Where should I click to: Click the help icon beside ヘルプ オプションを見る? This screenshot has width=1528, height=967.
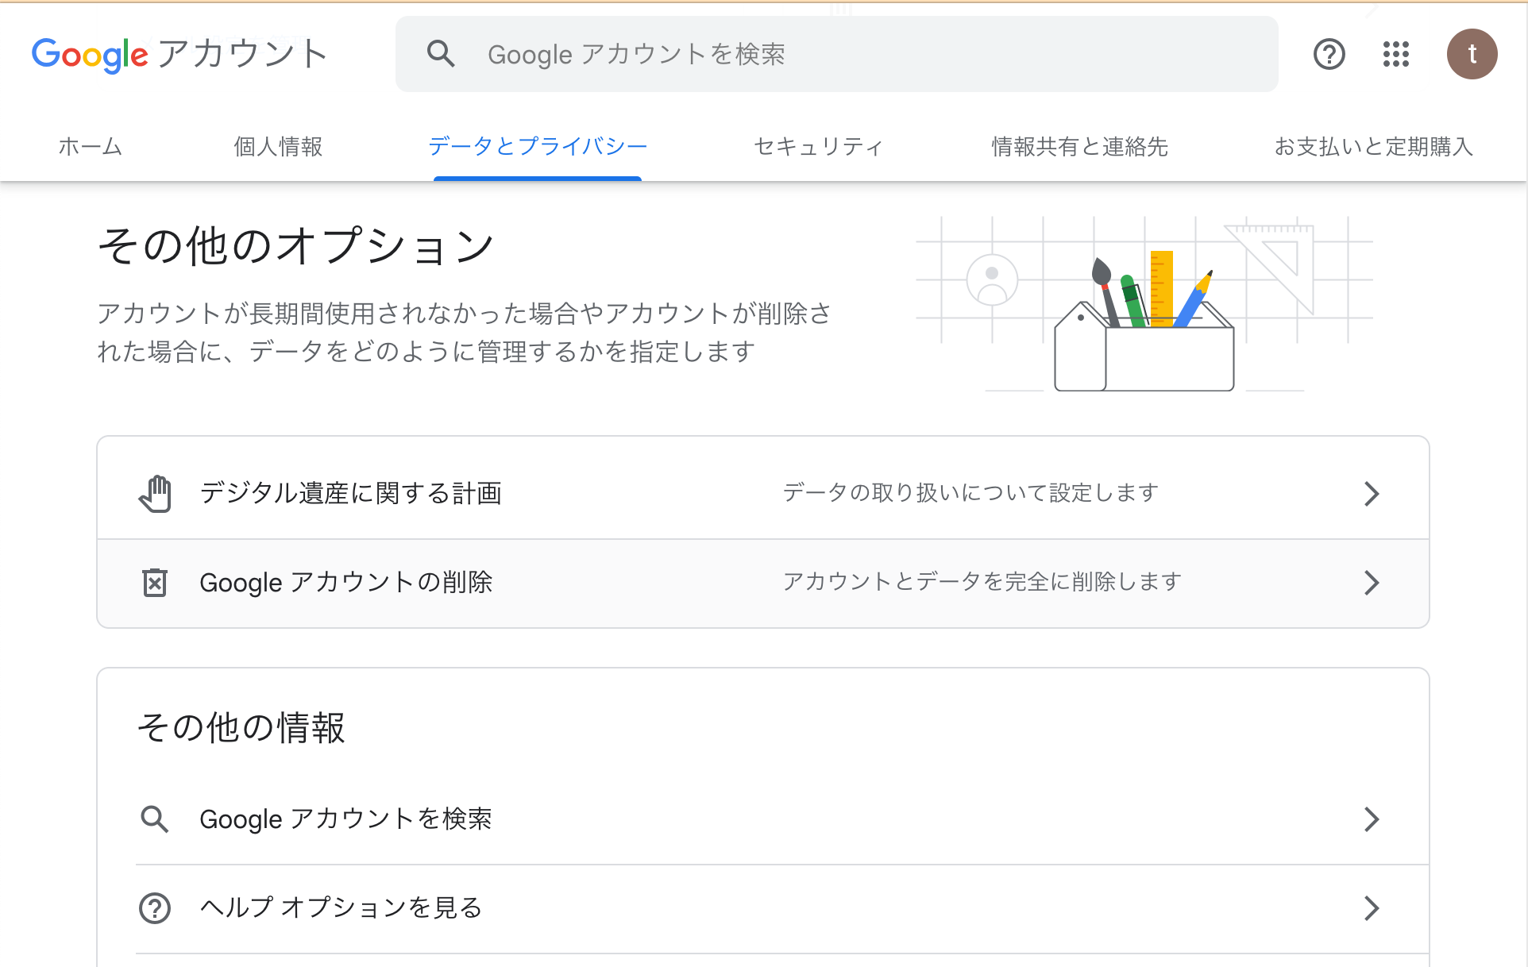pyautogui.click(x=155, y=908)
